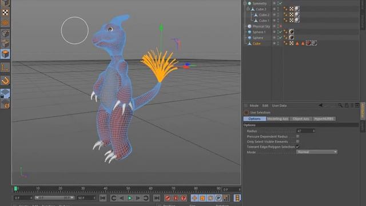Toggle the Snap magnet icon
The image size is (366, 206).
5,81
